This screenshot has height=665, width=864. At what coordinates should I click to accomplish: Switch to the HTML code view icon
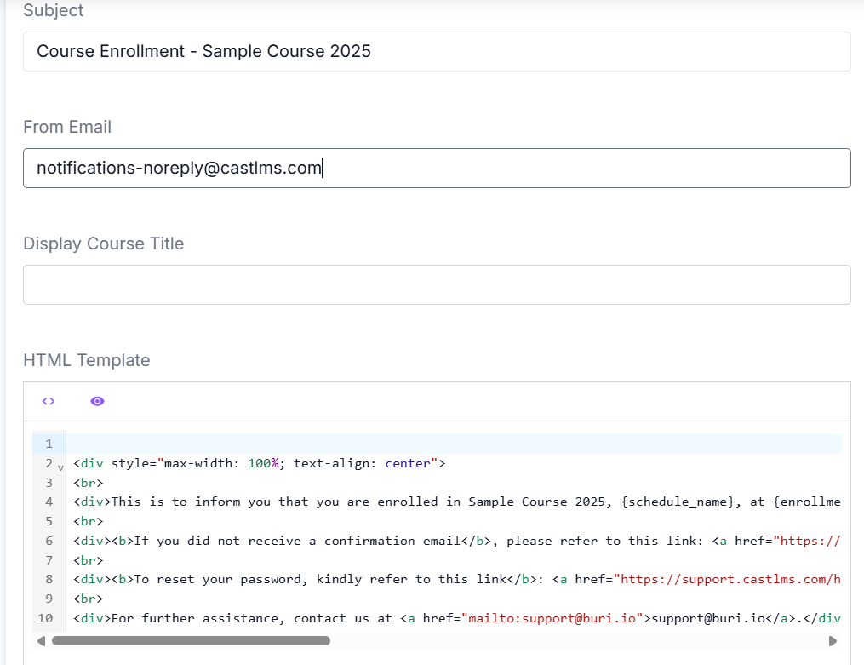point(49,401)
